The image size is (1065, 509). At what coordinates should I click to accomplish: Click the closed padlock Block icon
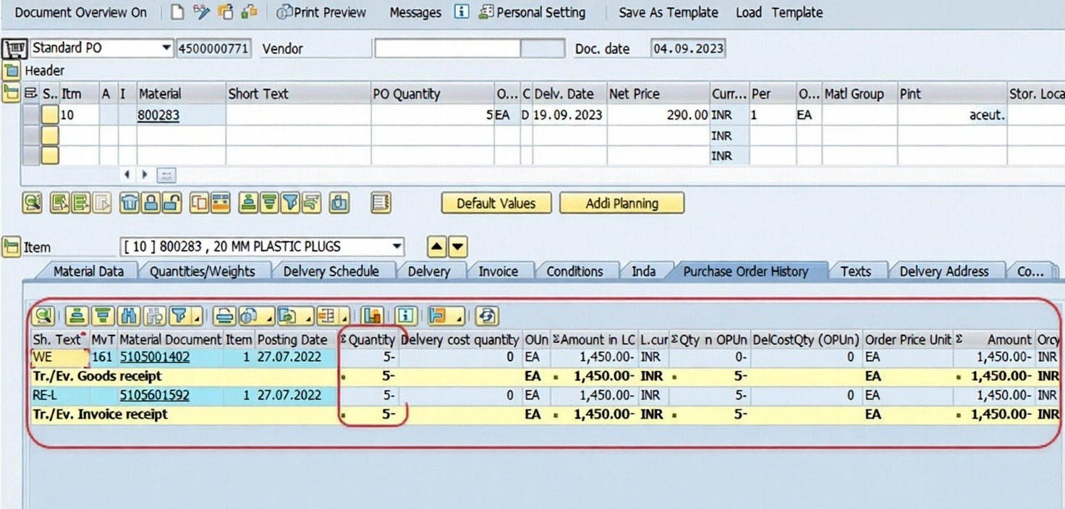point(150,203)
